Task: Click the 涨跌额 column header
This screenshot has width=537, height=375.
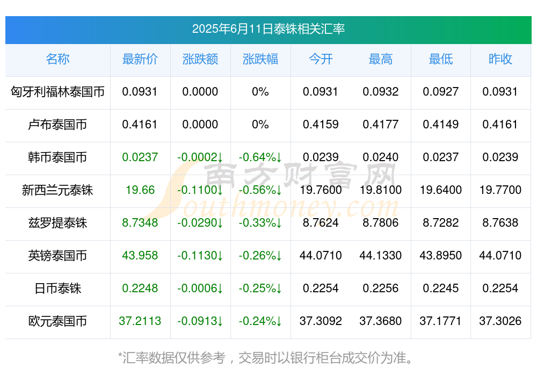Action: point(200,59)
